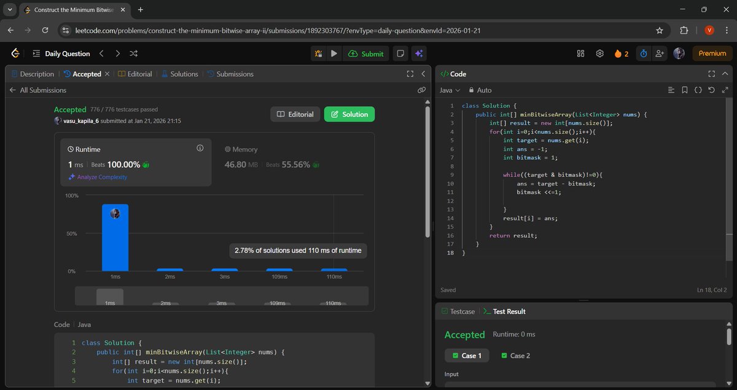Click the 110ms runtime bar
Viewport: 737px width, 390px height.
tap(334, 270)
